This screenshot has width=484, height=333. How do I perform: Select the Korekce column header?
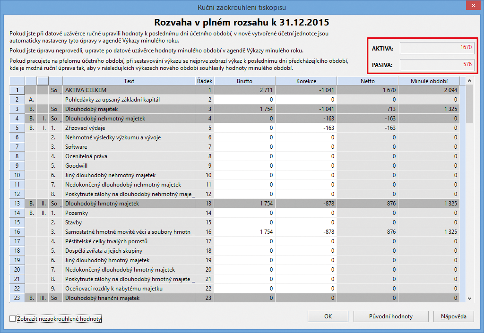click(x=306, y=81)
